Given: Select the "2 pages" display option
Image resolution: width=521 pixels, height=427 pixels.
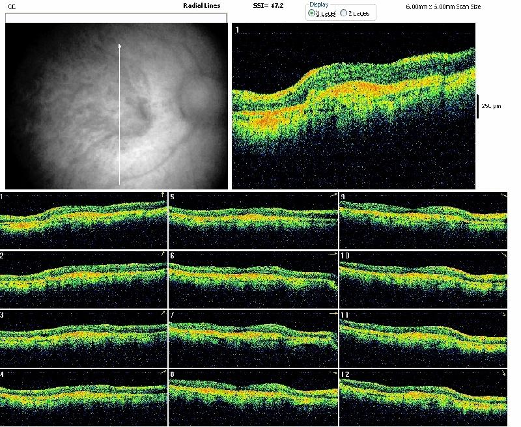Looking at the screenshot, I should pos(343,13).
